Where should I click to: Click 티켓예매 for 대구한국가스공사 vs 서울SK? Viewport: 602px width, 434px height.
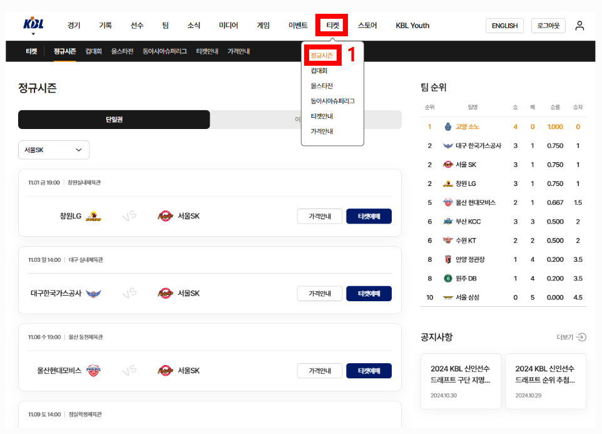[x=369, y=294]
